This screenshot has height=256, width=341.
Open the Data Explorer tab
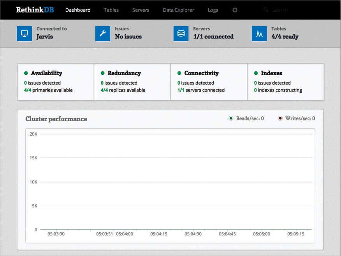(x=178, y=10)
